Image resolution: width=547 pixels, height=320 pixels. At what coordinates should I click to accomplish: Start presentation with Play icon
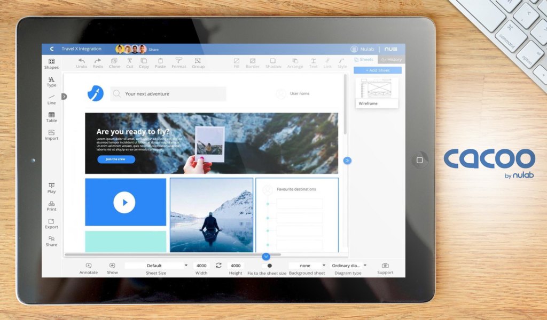pyautogui.click(x=51, y=186)
